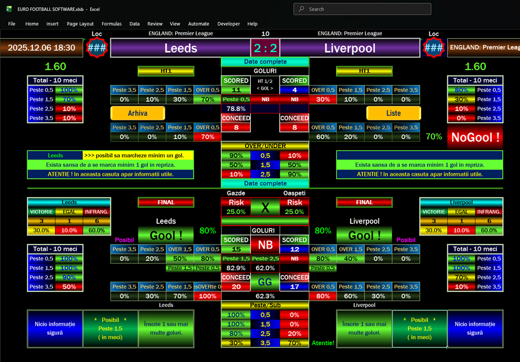The height and width of the screenshot is (362, 520).
Task: Open the Automate tab
Action: click(199, 24)
